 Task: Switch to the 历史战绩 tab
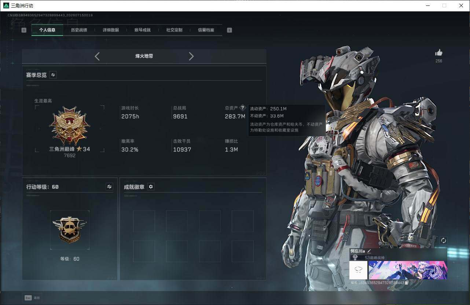(x=79, y=30)
